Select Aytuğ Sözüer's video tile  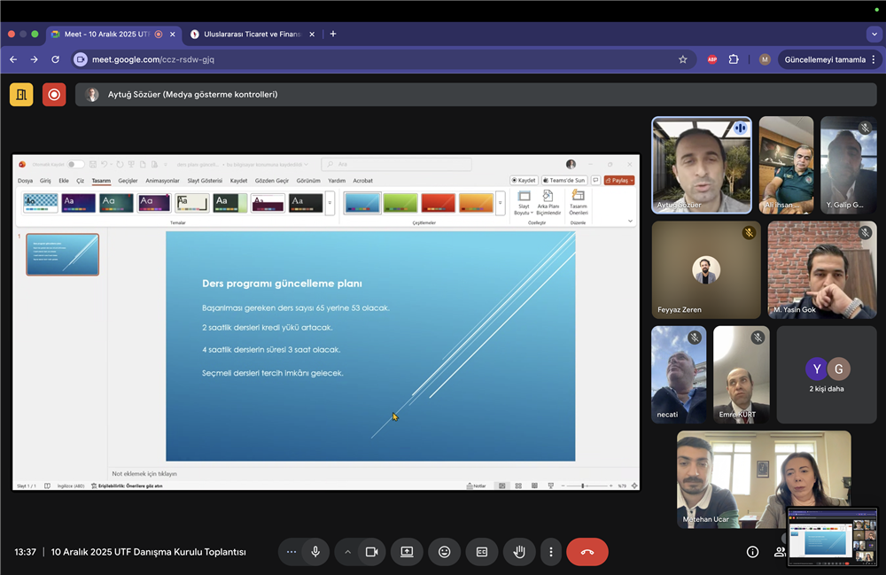tap(701, 165)
